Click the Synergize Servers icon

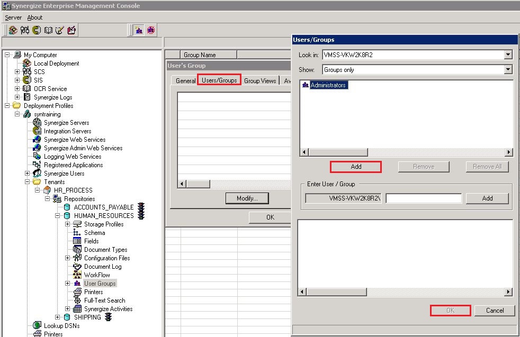click(37, 122)
